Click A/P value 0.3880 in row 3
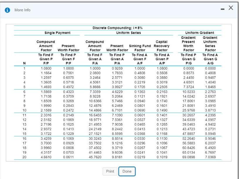239x179 pixels. [x=162, y=78]
